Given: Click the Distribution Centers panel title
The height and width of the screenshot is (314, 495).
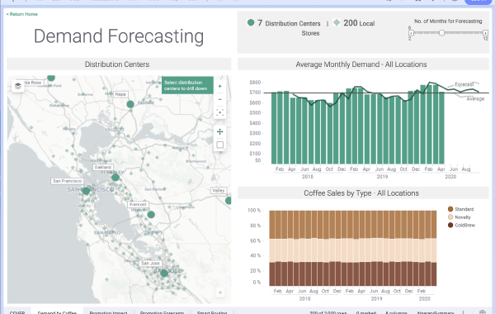Looking at the screenshot, I should 117,64.
